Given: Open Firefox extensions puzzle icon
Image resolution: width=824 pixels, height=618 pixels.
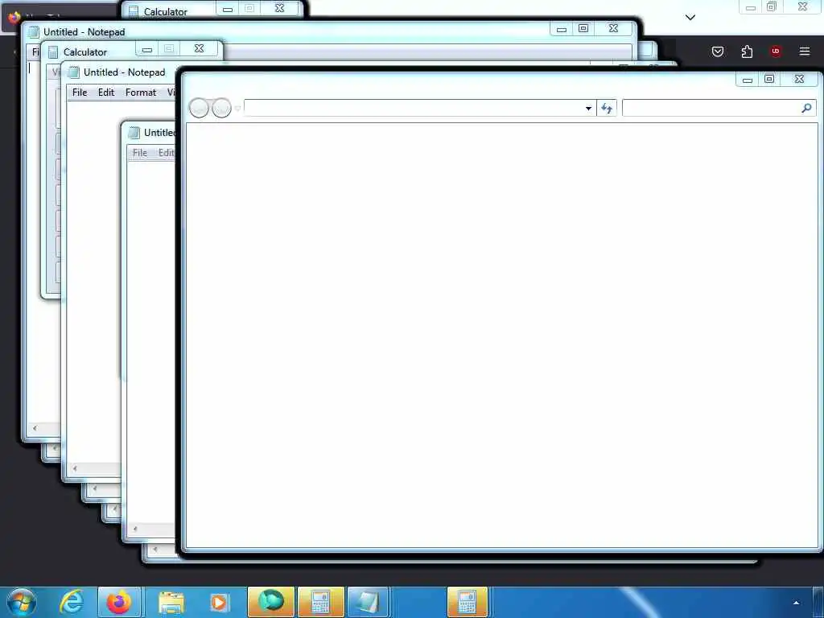Looking at the screenshot, I should click(747, 51).
